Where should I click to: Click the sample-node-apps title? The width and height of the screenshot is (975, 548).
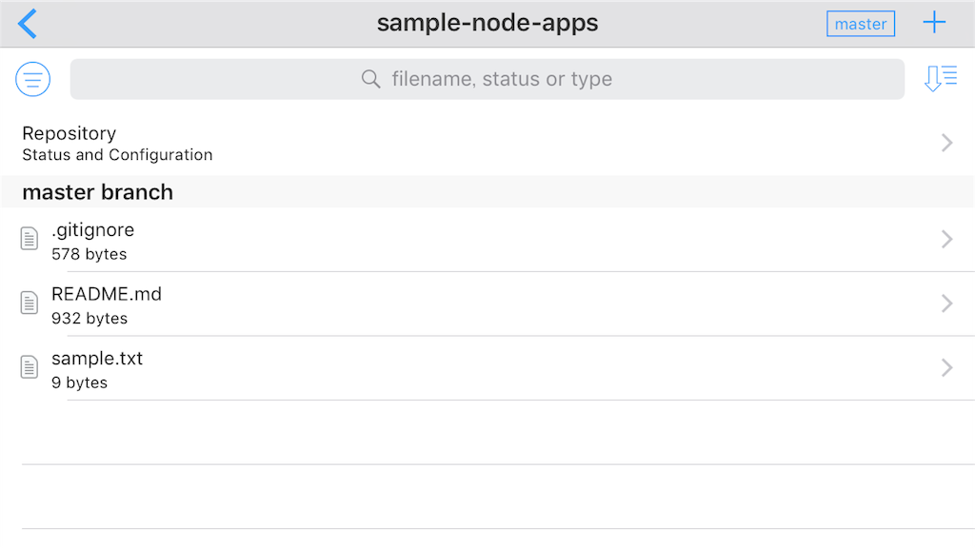click(x=487, y=23)
